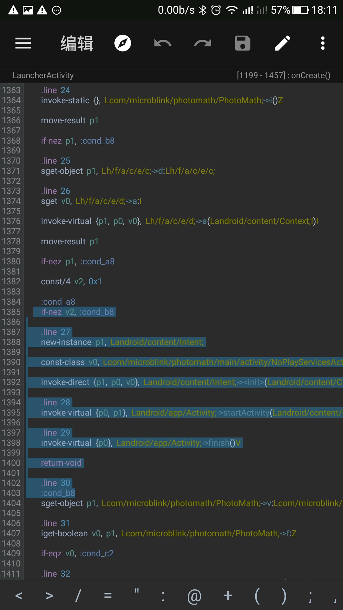Tap 'move-result p1' on line 1378
This screenshot has width=343, height=610.
coord(70,241)
